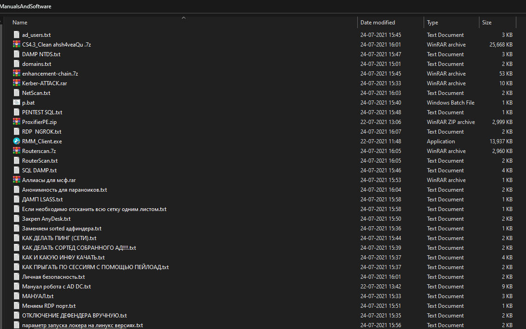Click the ProxifierPE.zip archive icon
The height and width of the screenshot is (329, 526).
17,122
